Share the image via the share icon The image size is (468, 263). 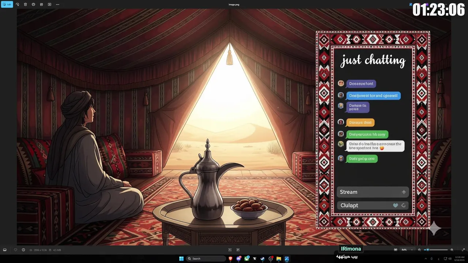tap(41, 4)
